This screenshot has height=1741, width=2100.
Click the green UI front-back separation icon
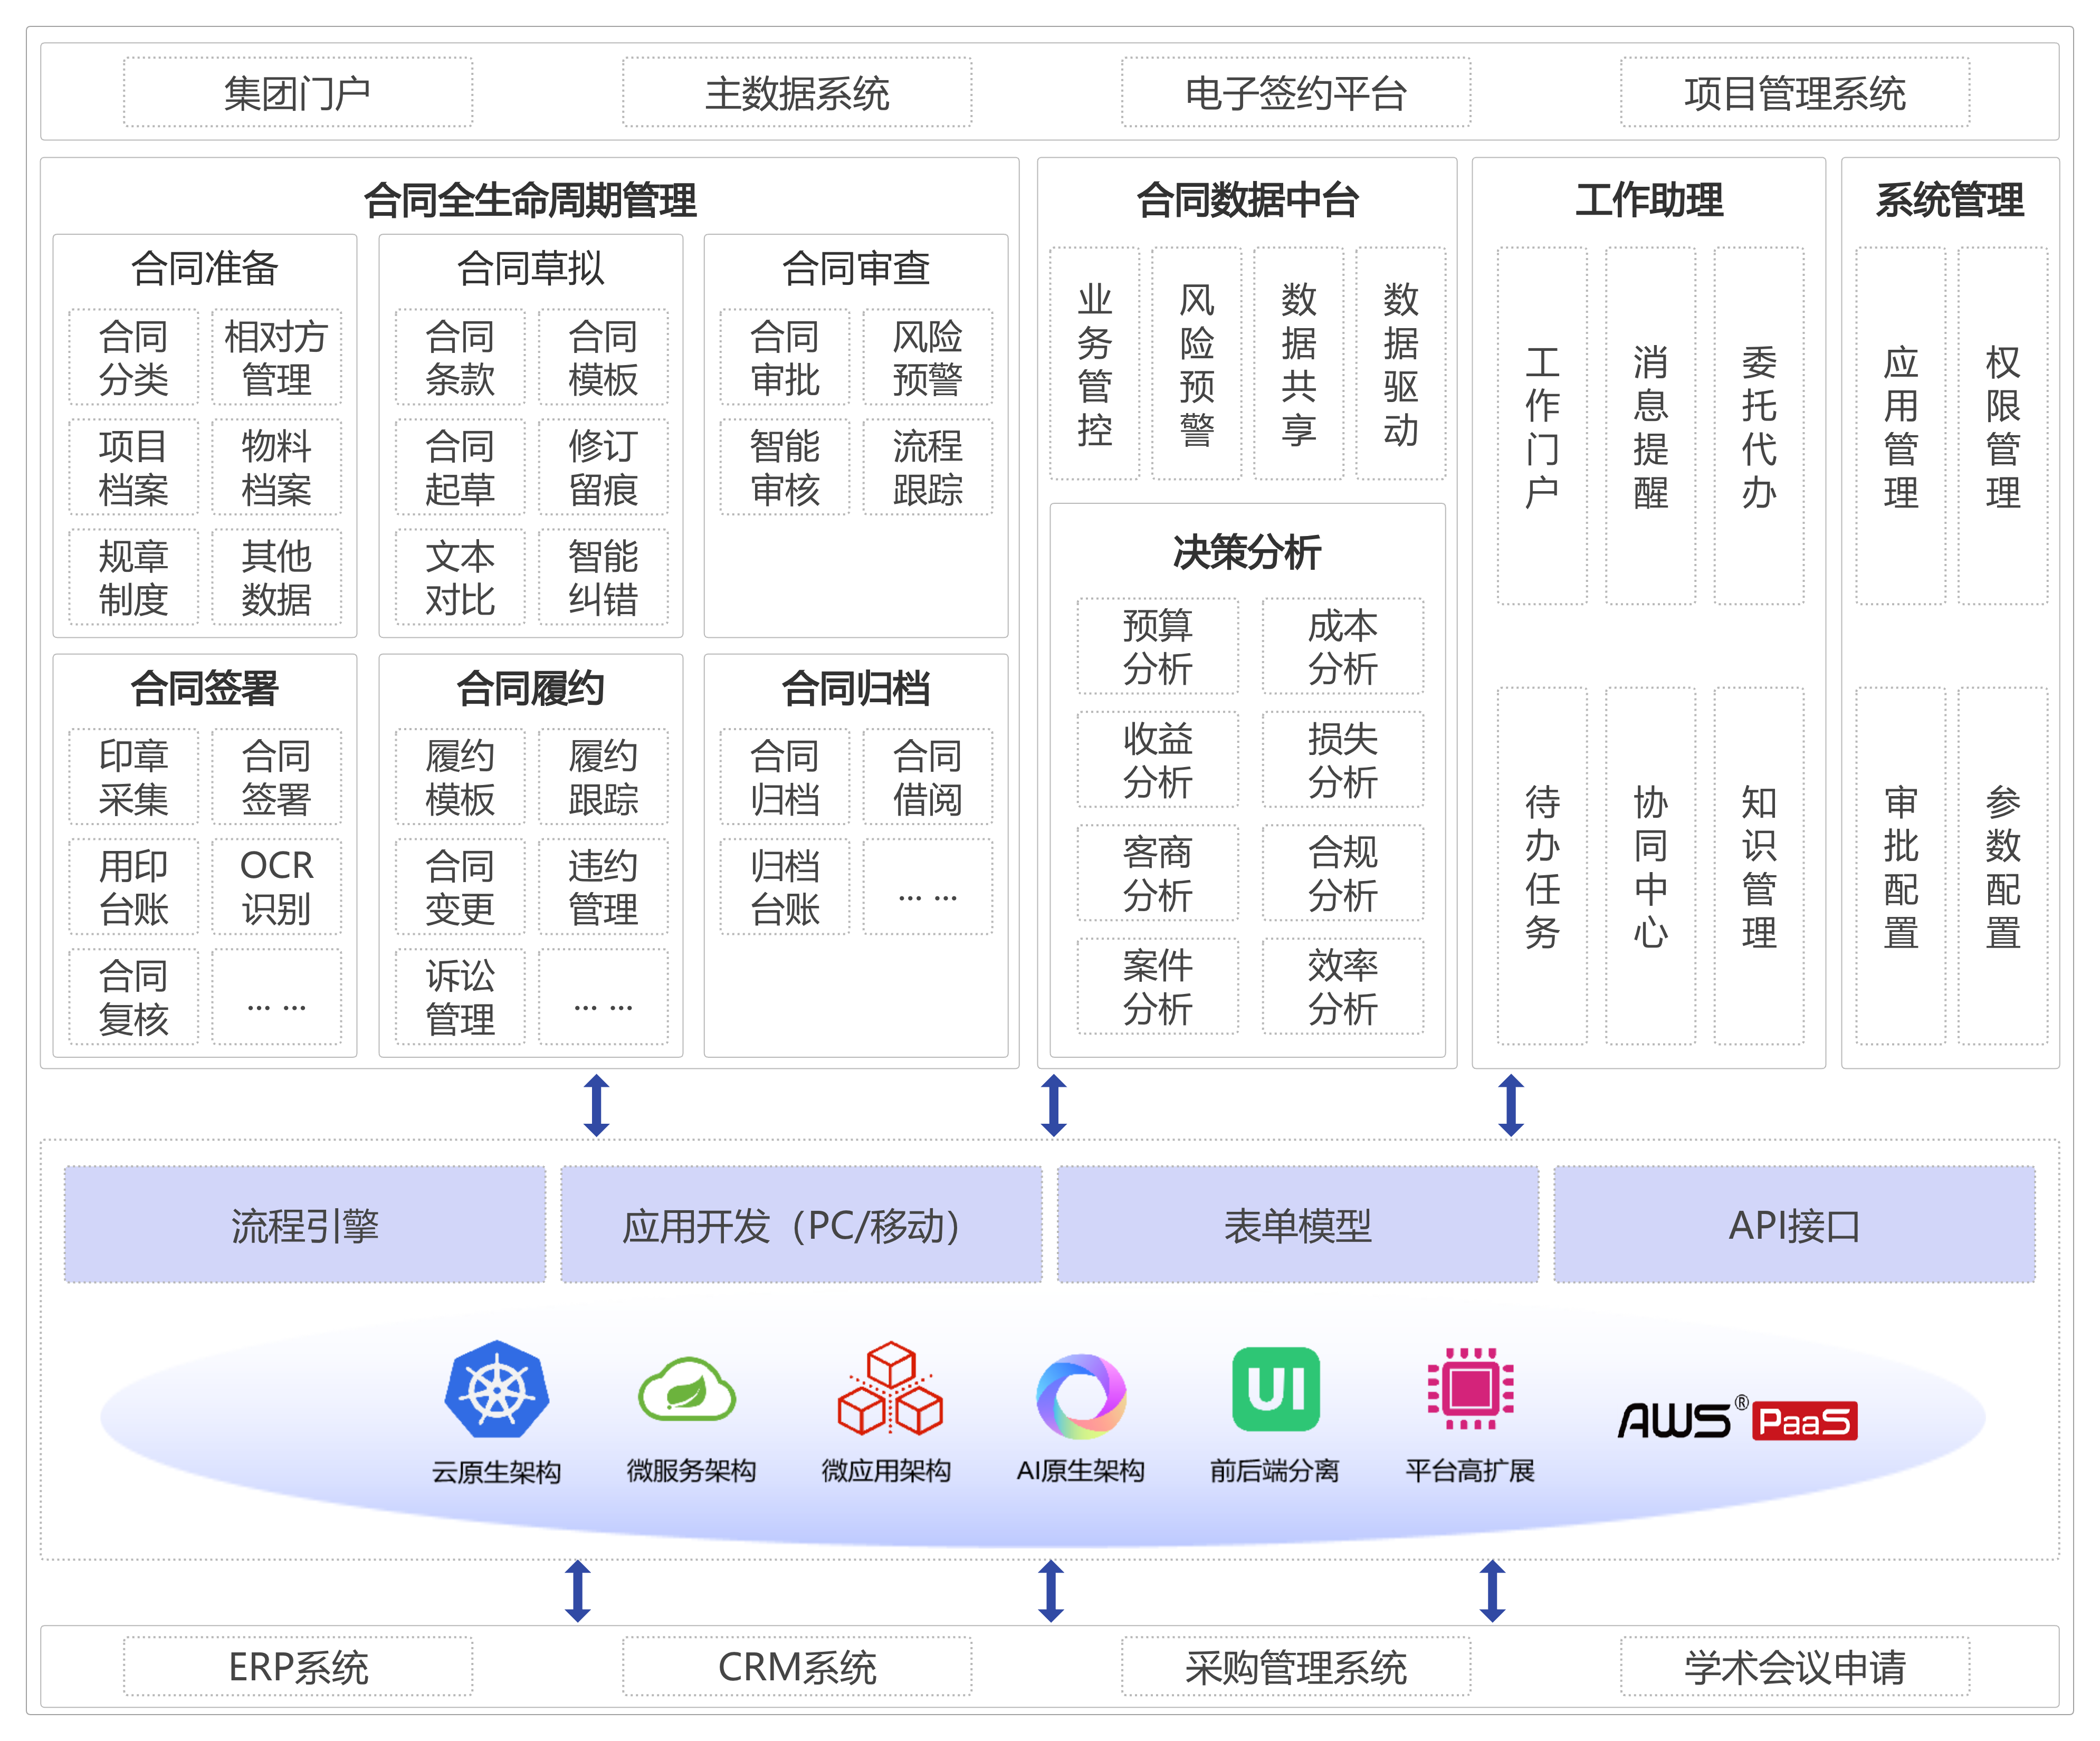tap(1276, 1389)
